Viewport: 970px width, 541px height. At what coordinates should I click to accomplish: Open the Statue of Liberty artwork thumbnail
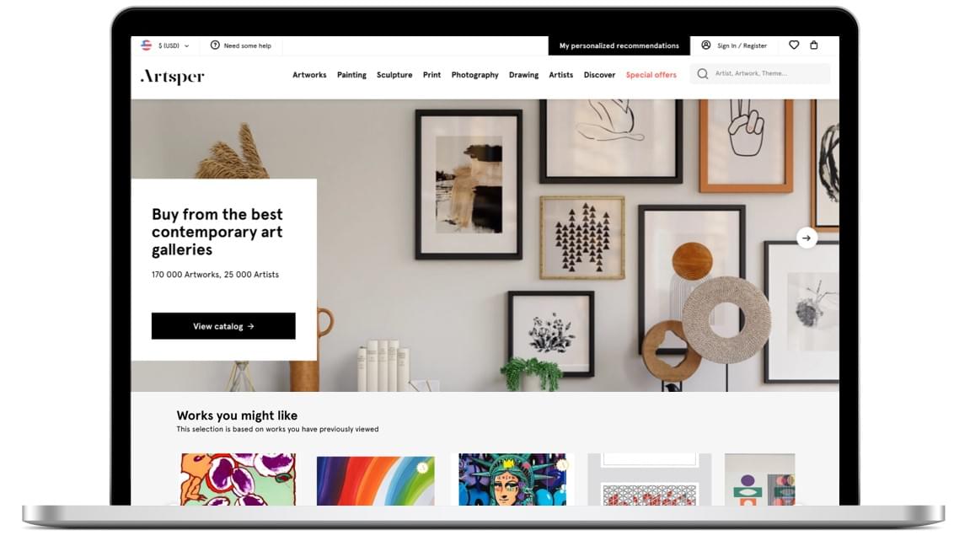pos(512,479)
